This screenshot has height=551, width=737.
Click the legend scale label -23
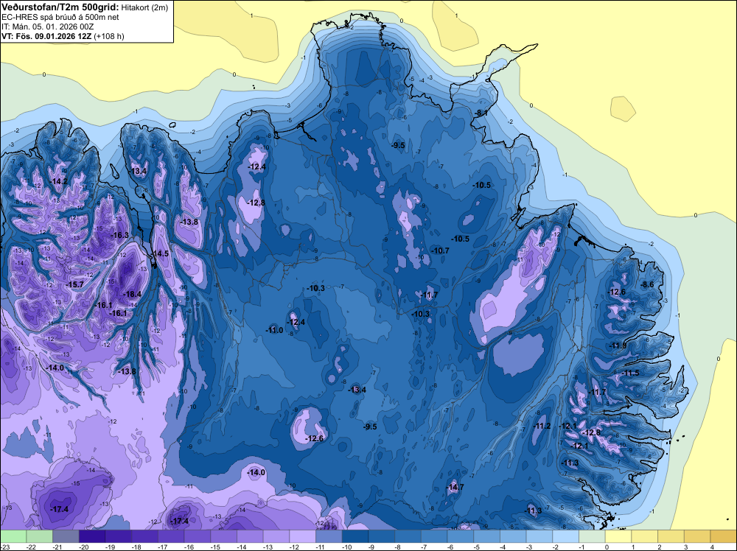pos(5,547)
